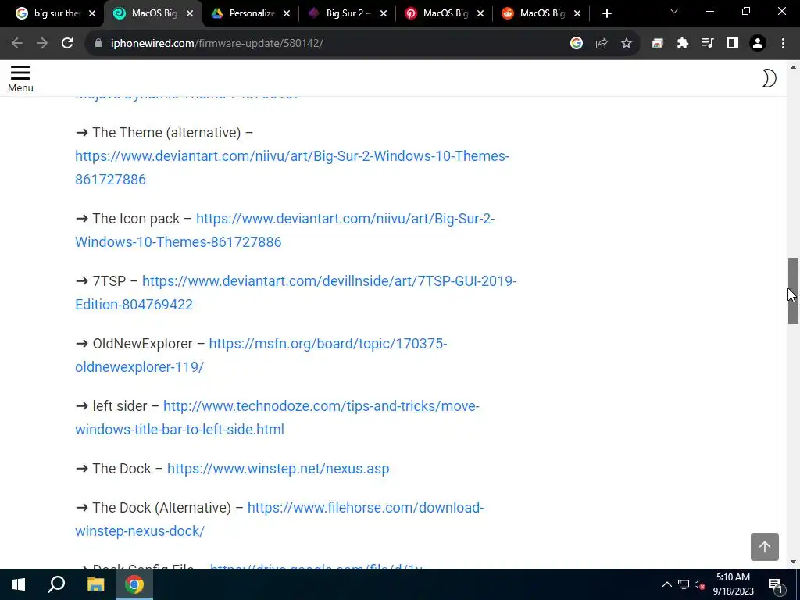
Task: Open the left sider technodoze link
Action: click(277, 418)
